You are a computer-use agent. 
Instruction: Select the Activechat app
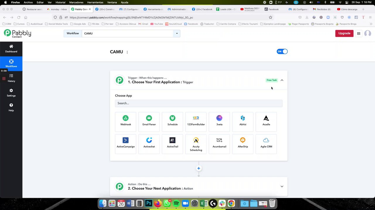pyautogui.click(x=149, y=144)
